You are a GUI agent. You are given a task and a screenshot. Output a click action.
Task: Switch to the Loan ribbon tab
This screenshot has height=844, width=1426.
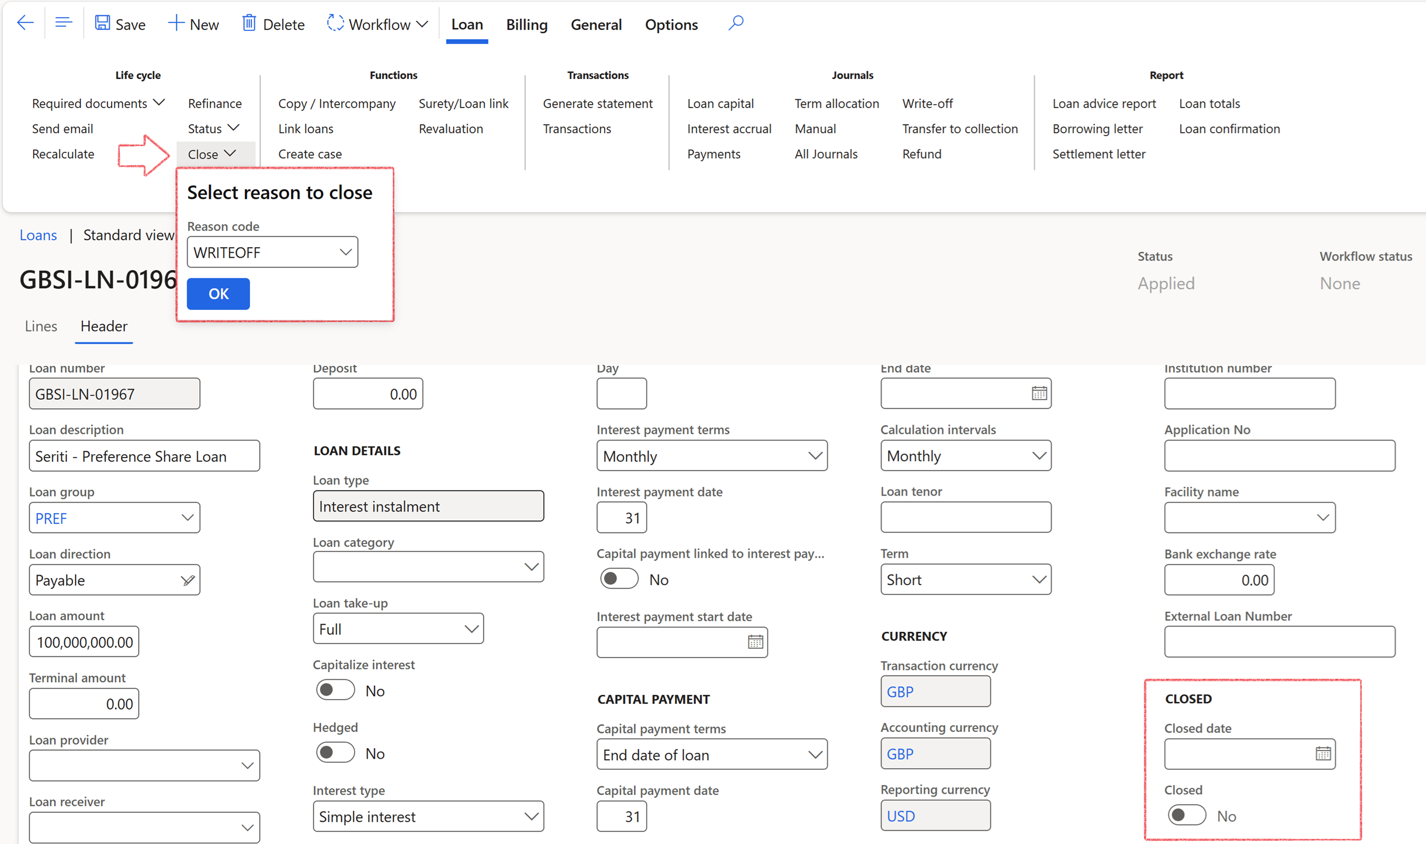tap(467, 24)
